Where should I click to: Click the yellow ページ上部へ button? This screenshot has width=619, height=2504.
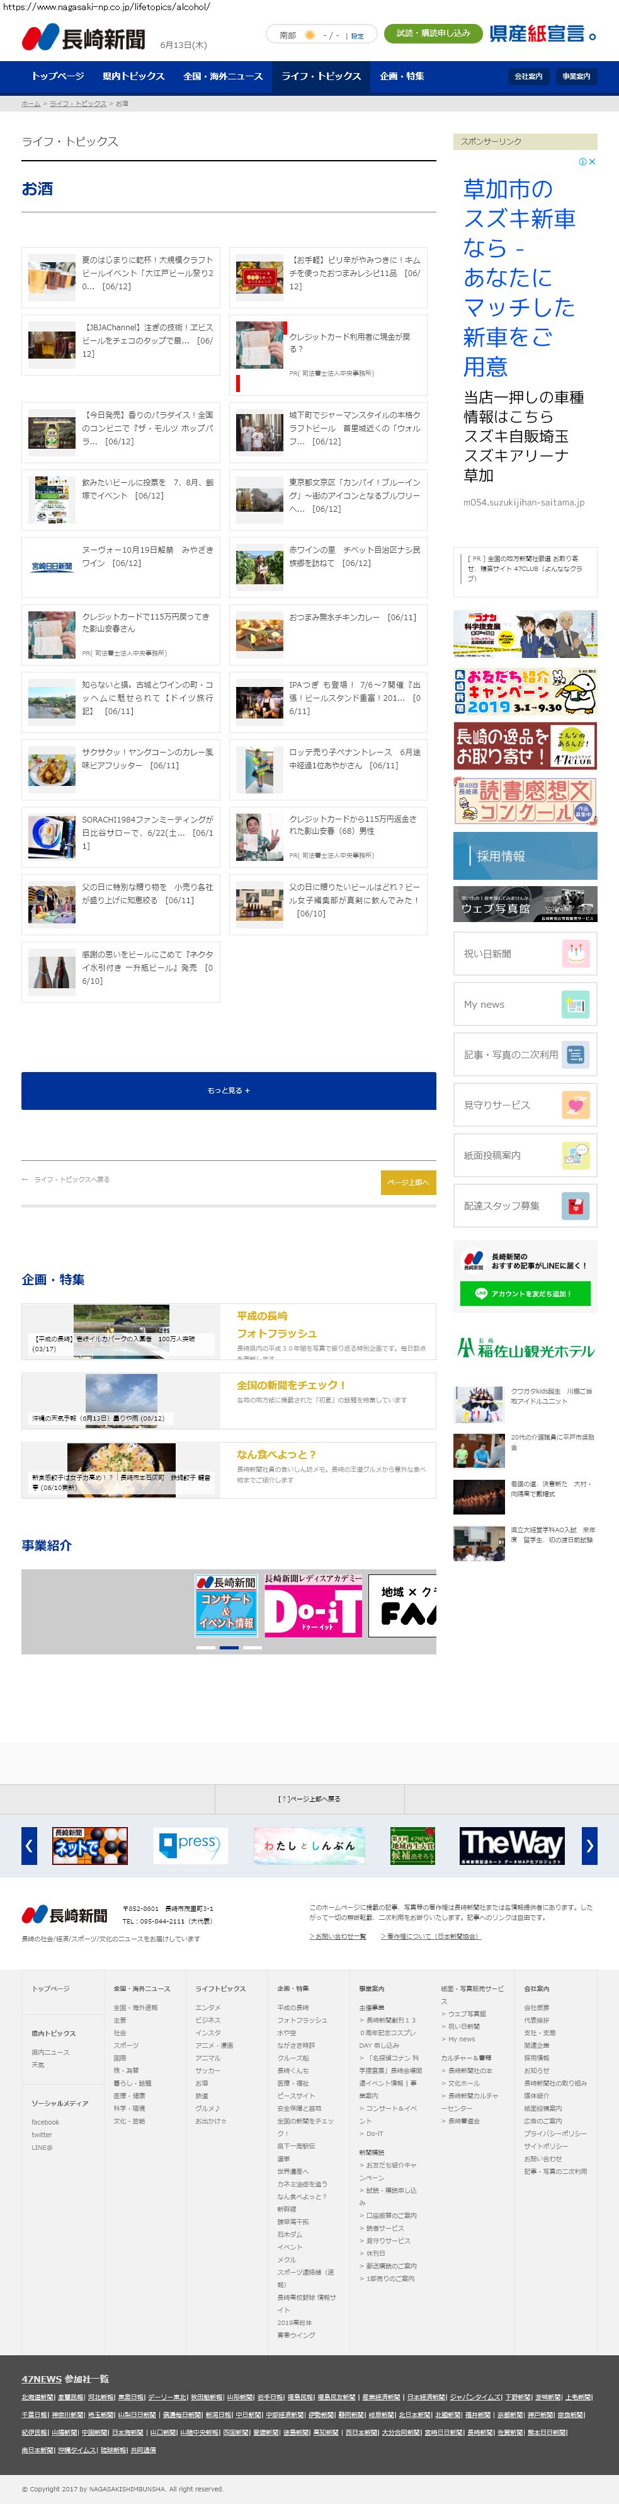[x=408, y=1182]
